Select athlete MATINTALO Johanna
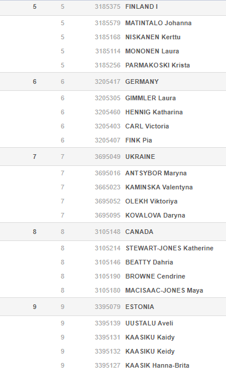The width and height of the screenshot is (226, 370). click(x=158, y=23)
